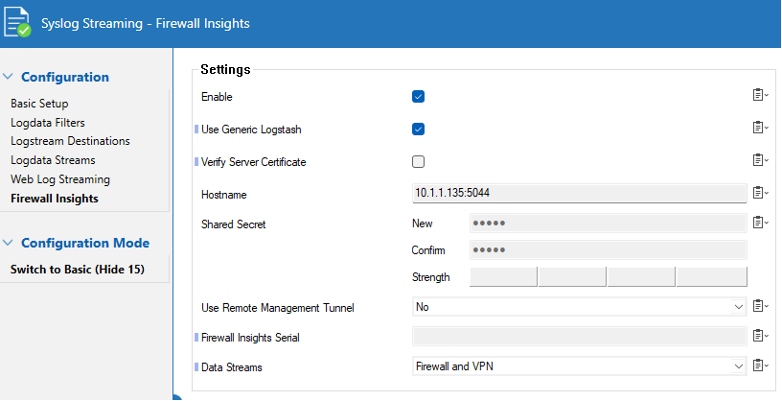Open clipboard menu icon for Enable row
This screenshot has width=782, height=401.
pyautogui.click(x=760, y=96)
